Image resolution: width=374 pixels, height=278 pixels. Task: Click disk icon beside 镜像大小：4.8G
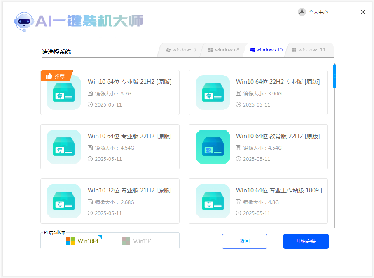(x=238, y=202)
